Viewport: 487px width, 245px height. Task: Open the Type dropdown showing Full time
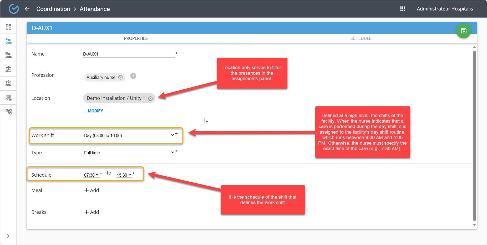pos(129,153)
